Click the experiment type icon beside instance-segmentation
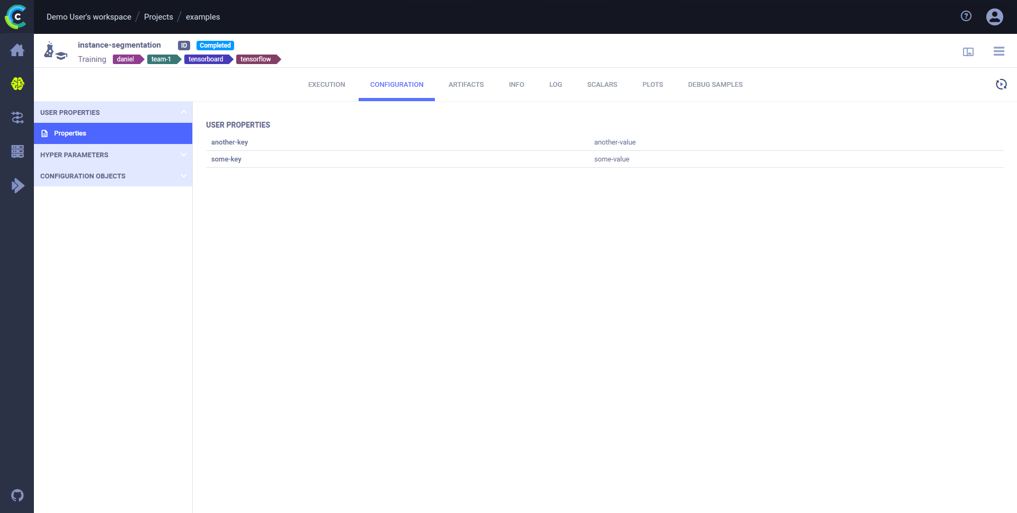Viewport: 1017px width, 513px height. click(55, 51)
